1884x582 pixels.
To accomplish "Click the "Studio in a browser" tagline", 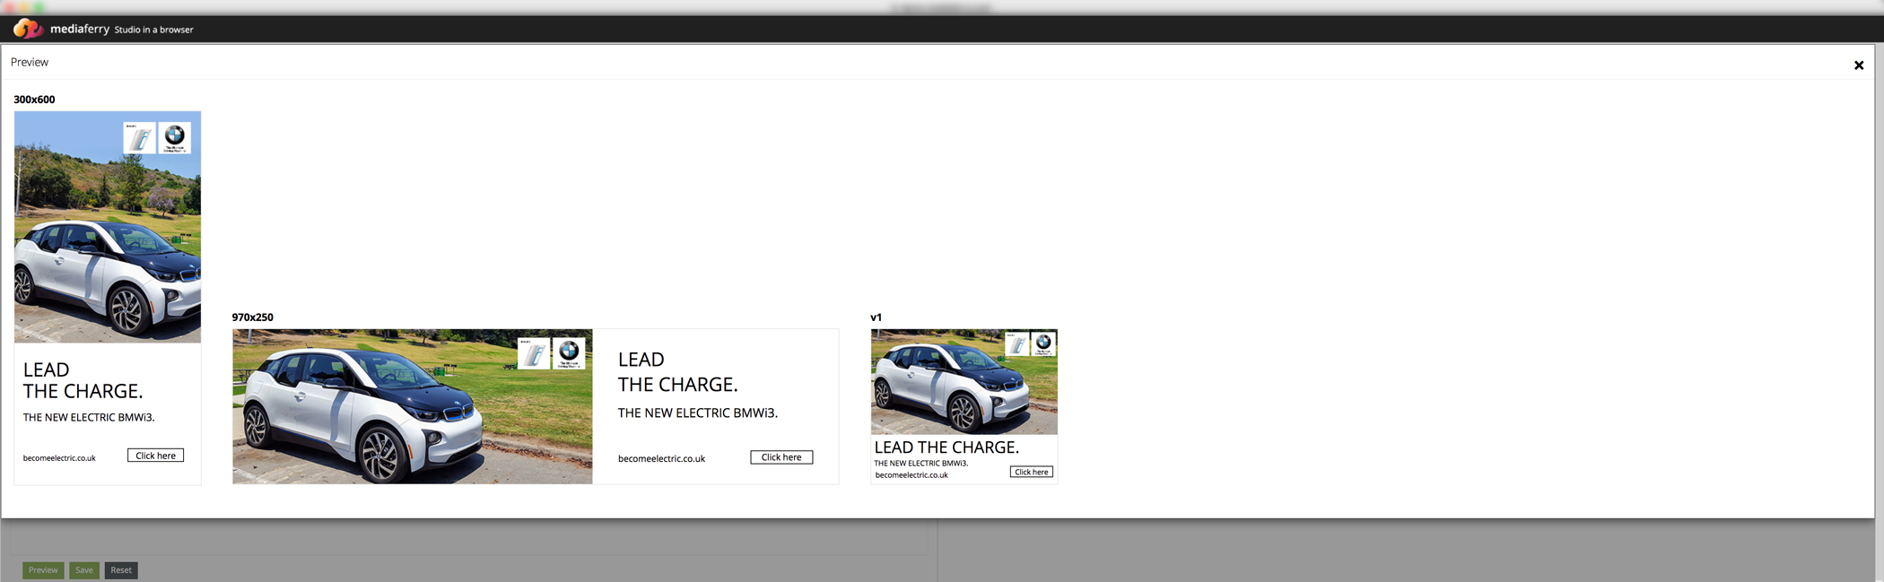I will [x=153, y=30].
